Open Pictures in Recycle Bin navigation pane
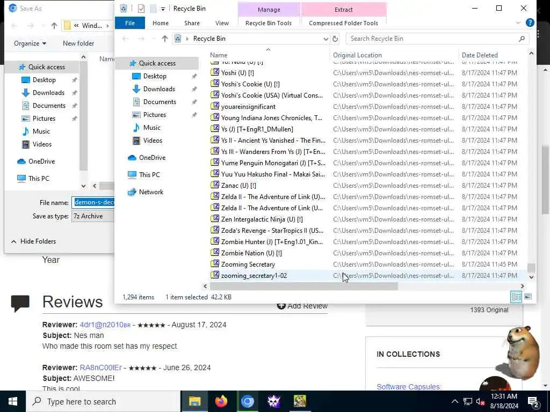This screenshot has height=412, width=550. [154, 115]
